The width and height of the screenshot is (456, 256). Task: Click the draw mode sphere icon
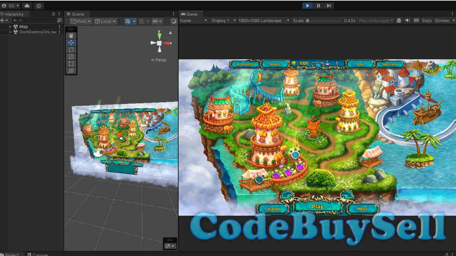(174, 21)
